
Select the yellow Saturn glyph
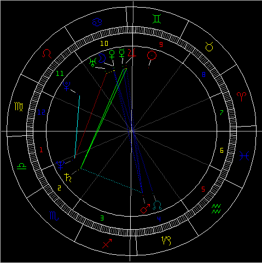click(68, 177)
